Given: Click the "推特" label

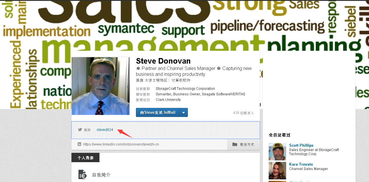Looking at the screenshot, I should coord(87,130).
